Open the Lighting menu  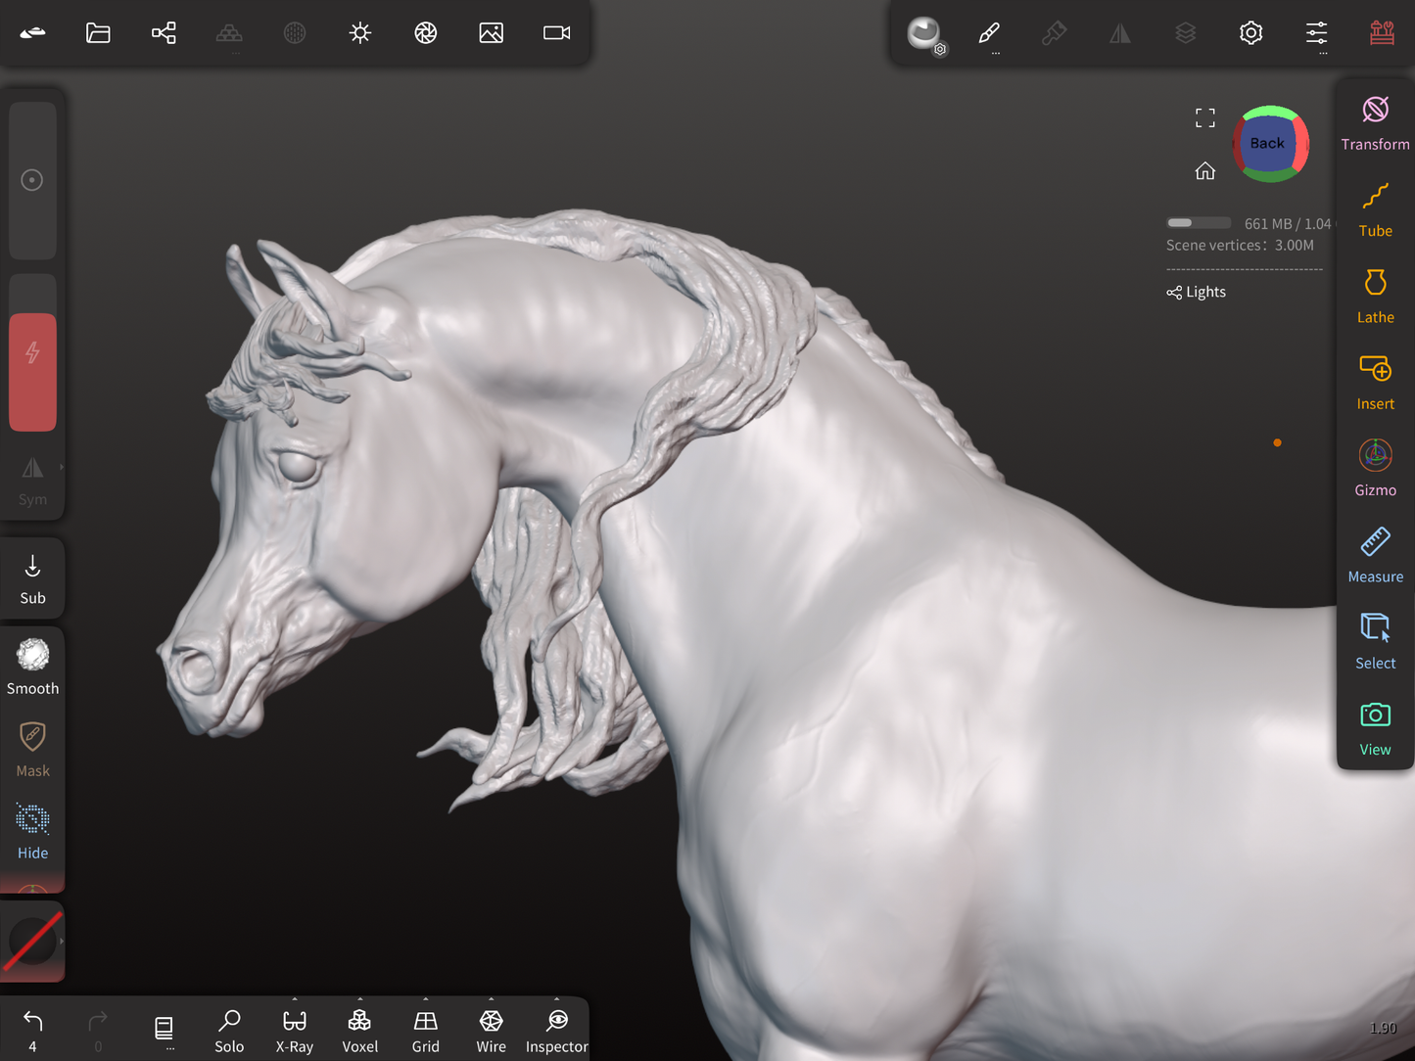[359, 33]
